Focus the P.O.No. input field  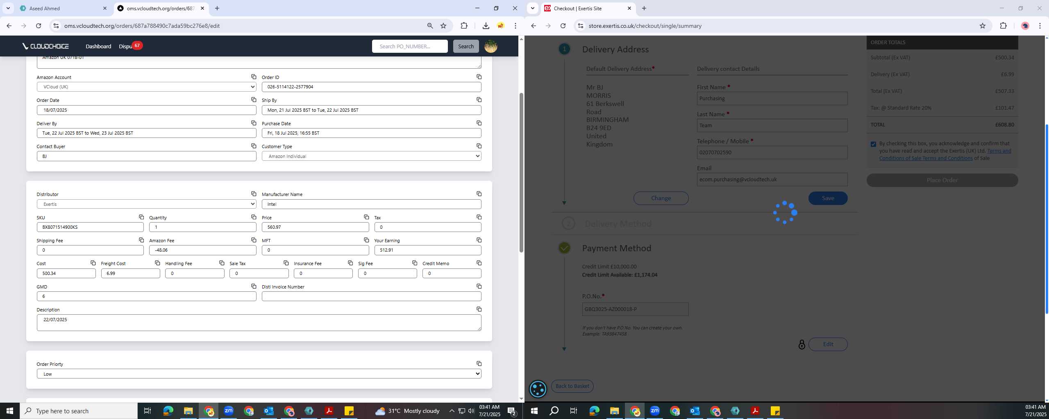[x=635, y=309]
